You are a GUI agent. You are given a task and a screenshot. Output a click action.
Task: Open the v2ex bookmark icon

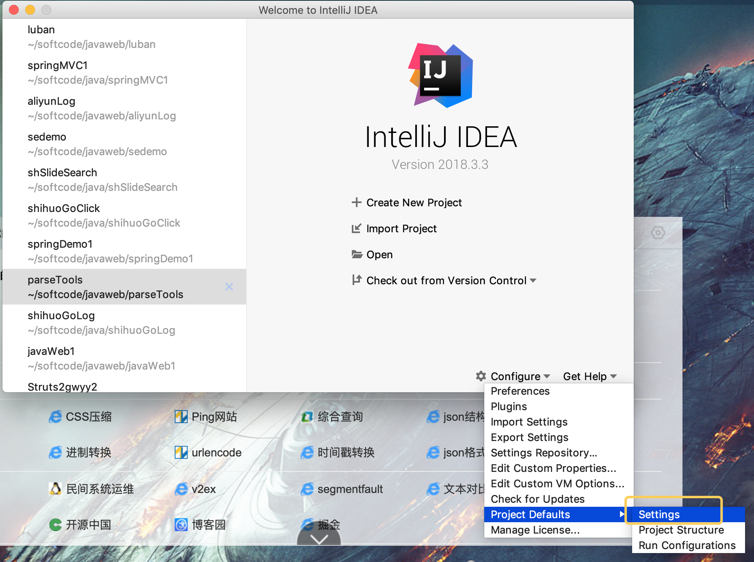181,489
